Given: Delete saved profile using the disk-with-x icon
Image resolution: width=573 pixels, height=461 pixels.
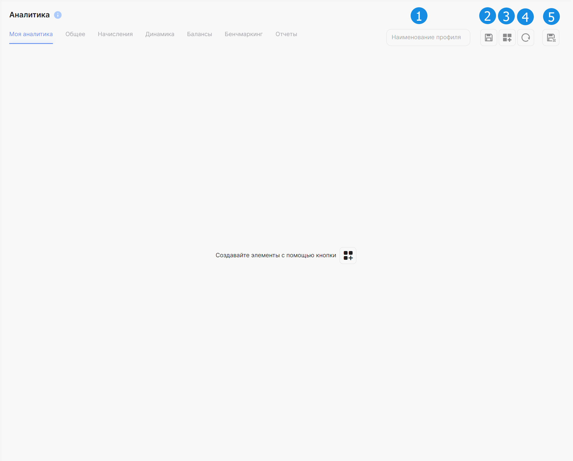Looking at the screenshot, I should point(551,38).
